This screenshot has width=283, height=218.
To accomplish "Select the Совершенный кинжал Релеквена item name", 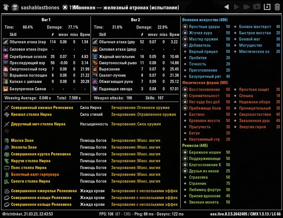I will point(42,108).
